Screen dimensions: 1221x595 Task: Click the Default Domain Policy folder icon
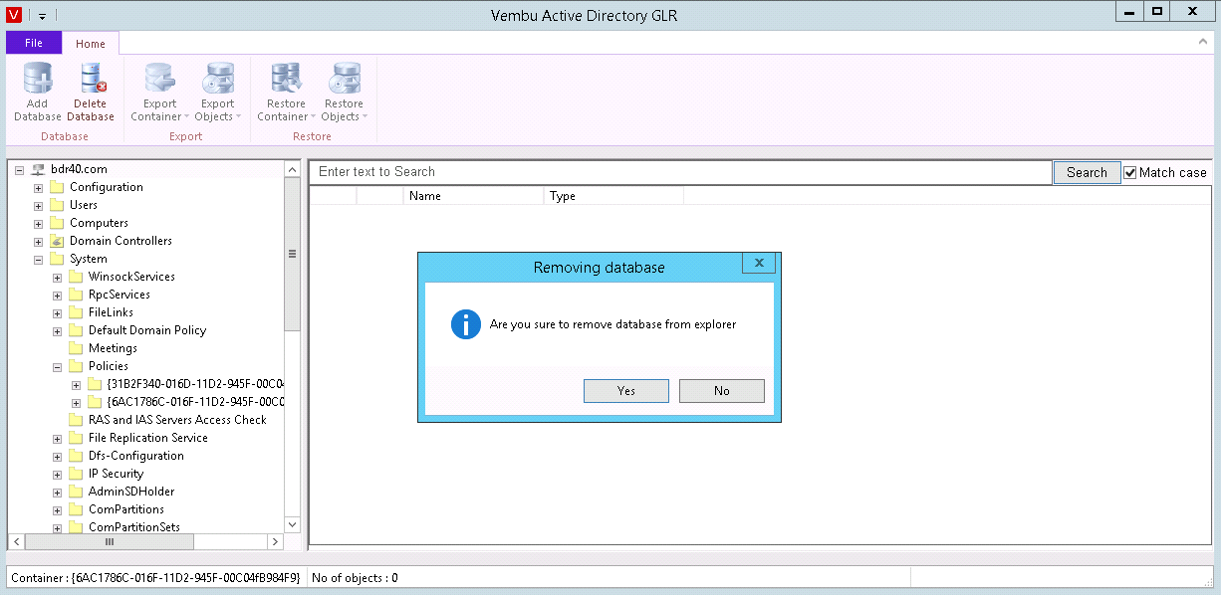(76, 330)
